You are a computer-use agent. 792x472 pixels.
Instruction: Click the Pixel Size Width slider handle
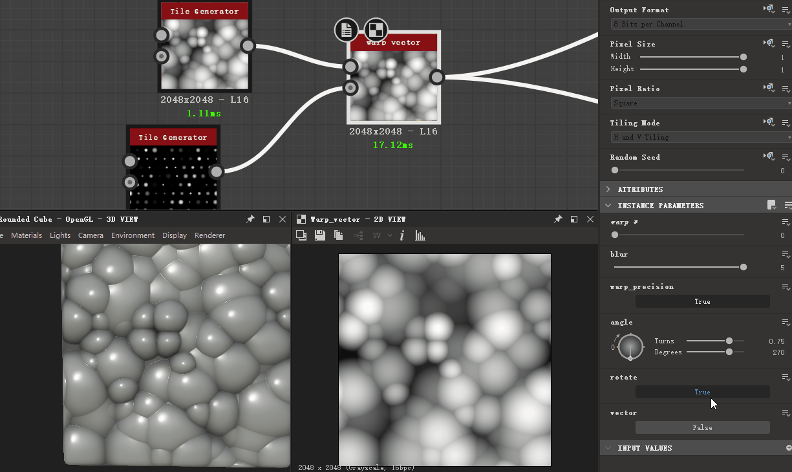click(744, 57)
